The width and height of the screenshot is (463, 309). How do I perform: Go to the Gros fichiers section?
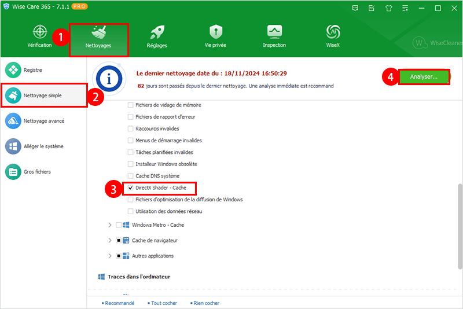point(43,171)
